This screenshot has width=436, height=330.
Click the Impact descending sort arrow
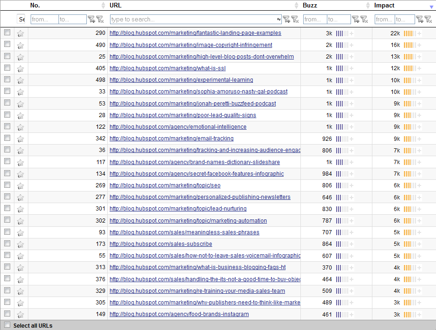click(x=431, y=7)
